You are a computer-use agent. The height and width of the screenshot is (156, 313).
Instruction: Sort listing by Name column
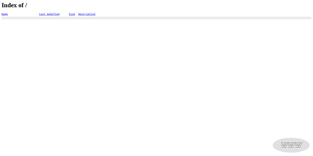click(x=5, y=14)
